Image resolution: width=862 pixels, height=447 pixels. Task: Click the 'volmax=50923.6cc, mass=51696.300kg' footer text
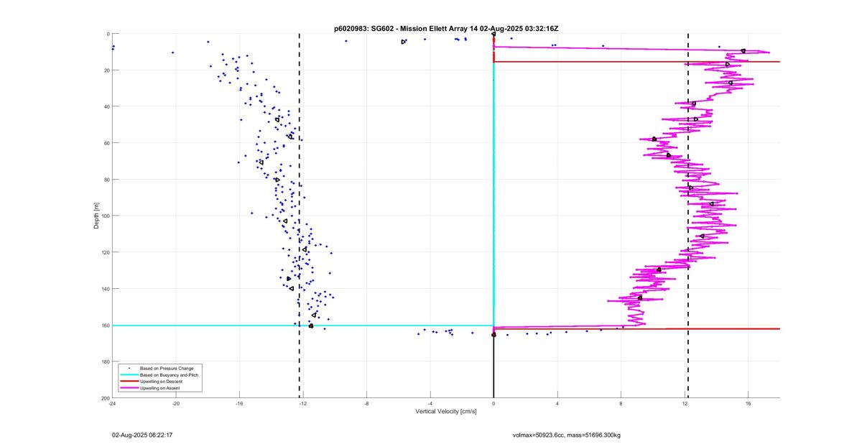pyautogui.click(x=567, y=436)
